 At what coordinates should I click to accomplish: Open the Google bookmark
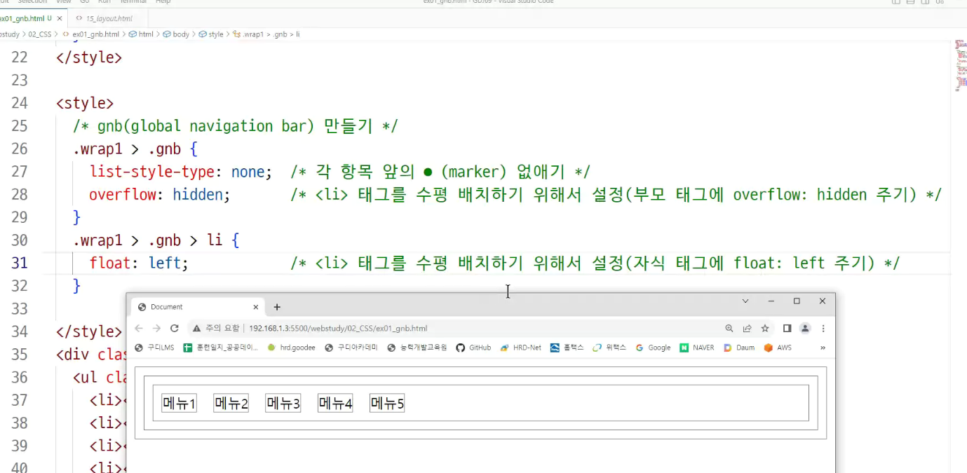(x=653, y=348)
